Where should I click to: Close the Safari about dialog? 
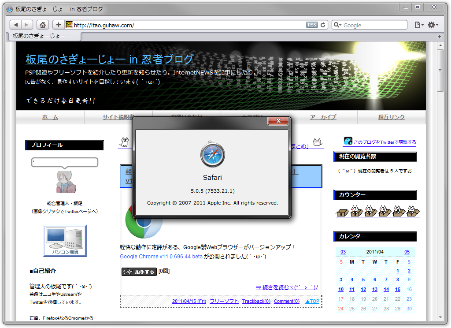coord(278,121)
